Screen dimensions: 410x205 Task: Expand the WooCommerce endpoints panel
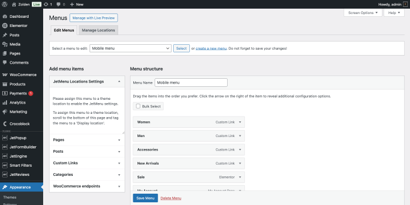click(119, 187)
